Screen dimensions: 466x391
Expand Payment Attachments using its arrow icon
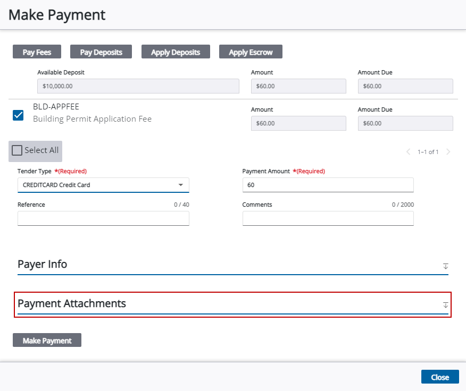point(446,305)
